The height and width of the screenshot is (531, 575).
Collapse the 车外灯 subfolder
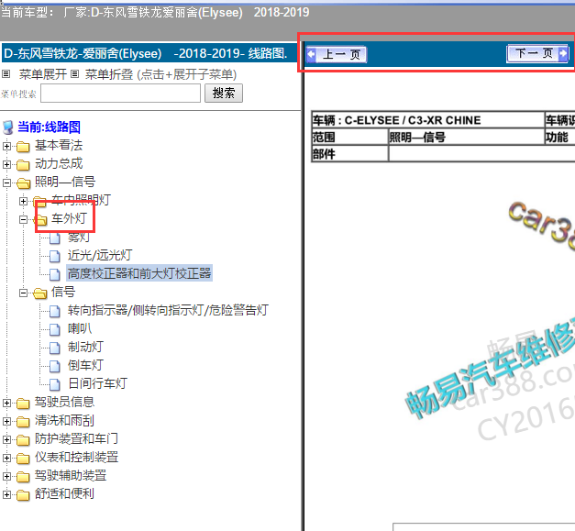[x=23, y=219]
